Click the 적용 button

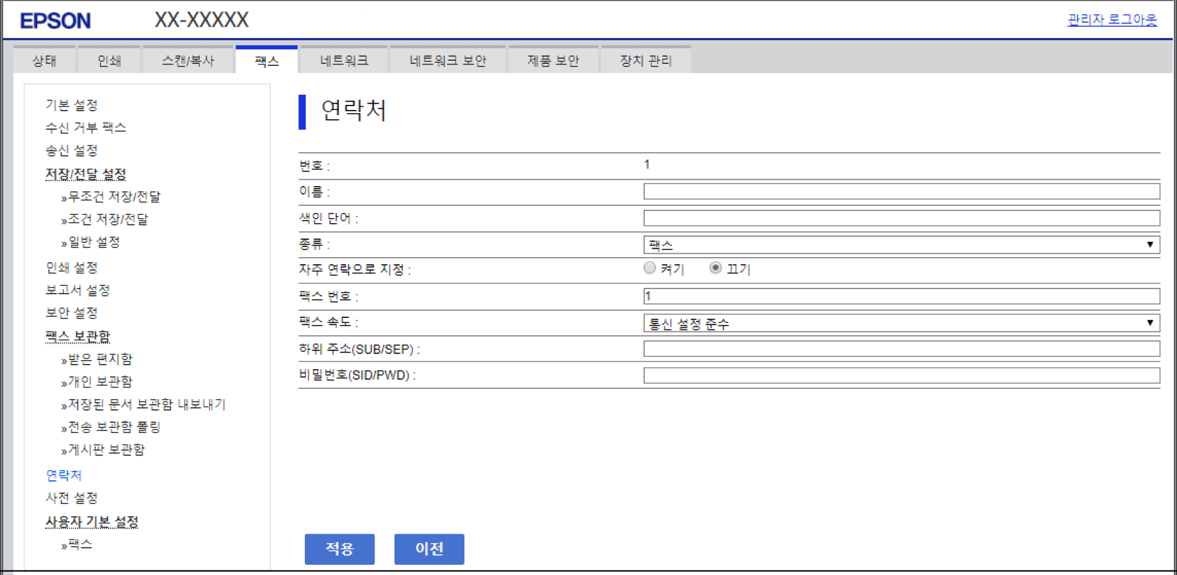[x=339, y=549]
